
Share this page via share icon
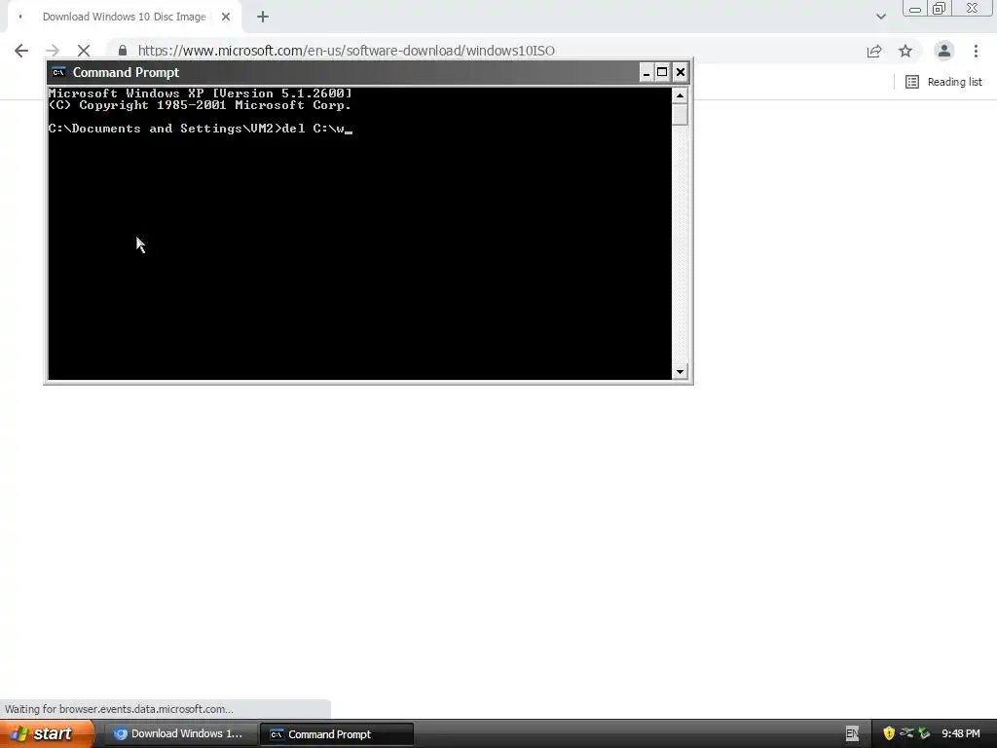click(874, 51)
